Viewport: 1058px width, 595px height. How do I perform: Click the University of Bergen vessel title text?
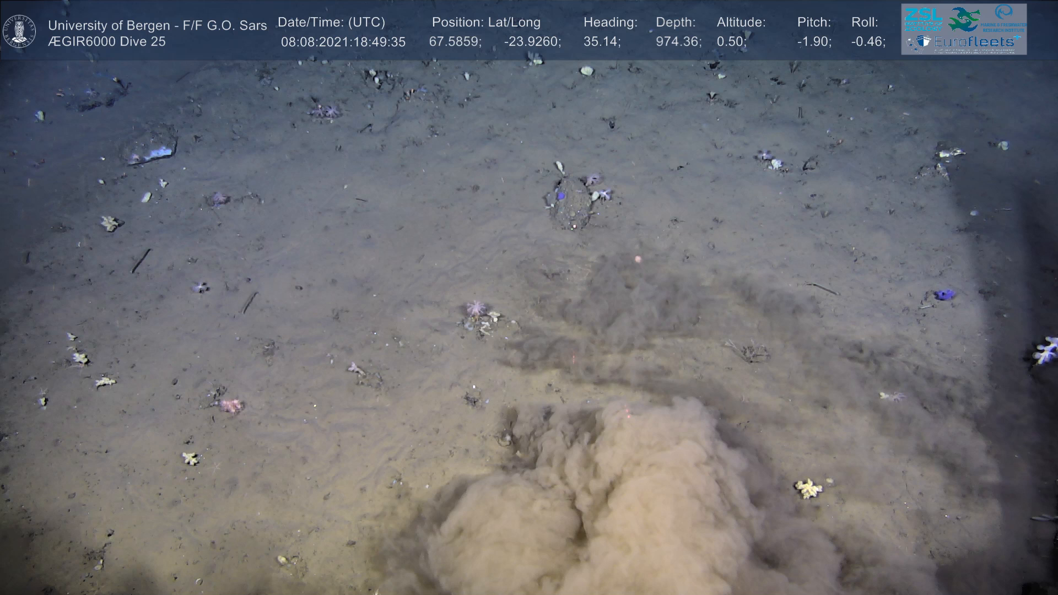tap(158, 25)
